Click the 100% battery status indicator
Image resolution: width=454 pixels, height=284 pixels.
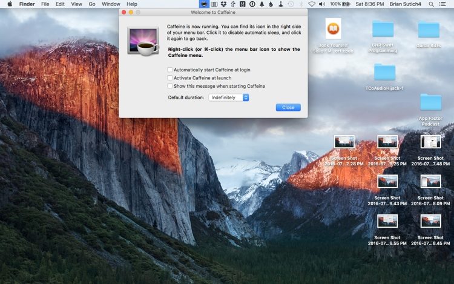tap(340, 4)
